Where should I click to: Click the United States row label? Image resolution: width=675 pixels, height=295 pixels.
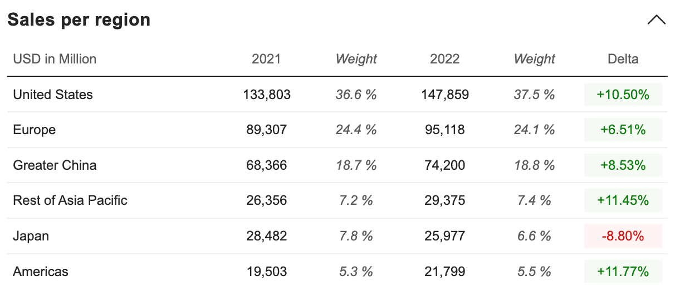(53, 95)
